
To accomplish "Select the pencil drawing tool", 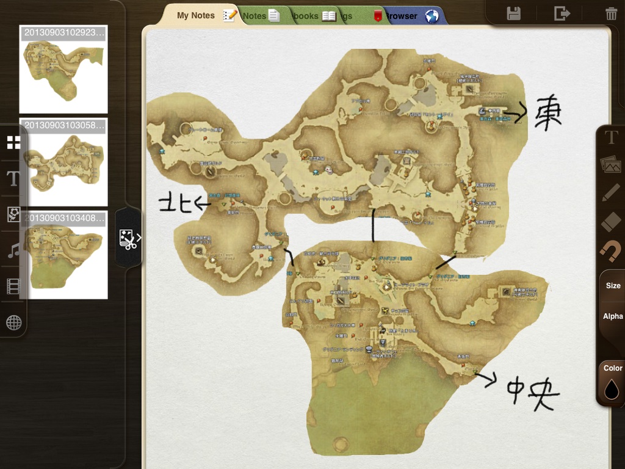I will tap(611, 192).
